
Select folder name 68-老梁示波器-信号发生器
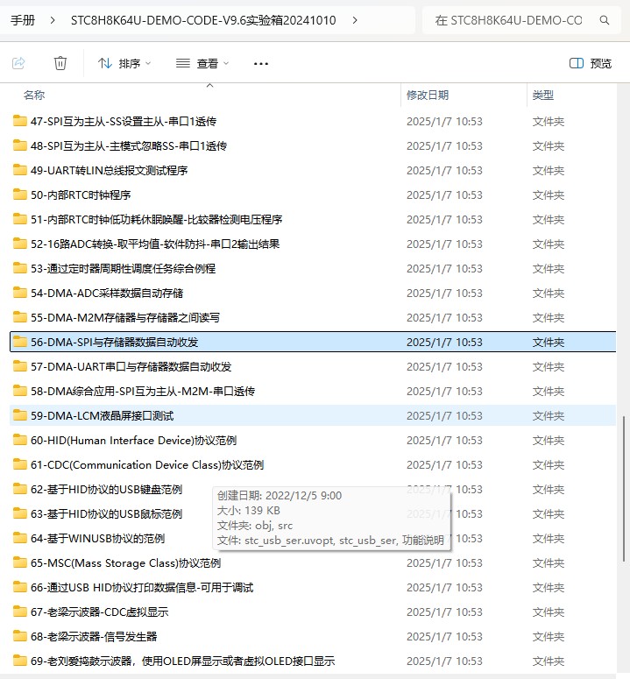click(94, 637)
